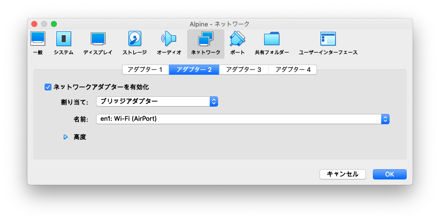Switch to アダプター 1 tab
440x221 pixels.
[x=146, y=69]
